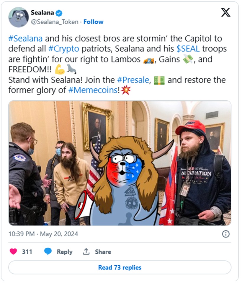
Task: Follow the Sealana account
Action: (x=93, y=22)
